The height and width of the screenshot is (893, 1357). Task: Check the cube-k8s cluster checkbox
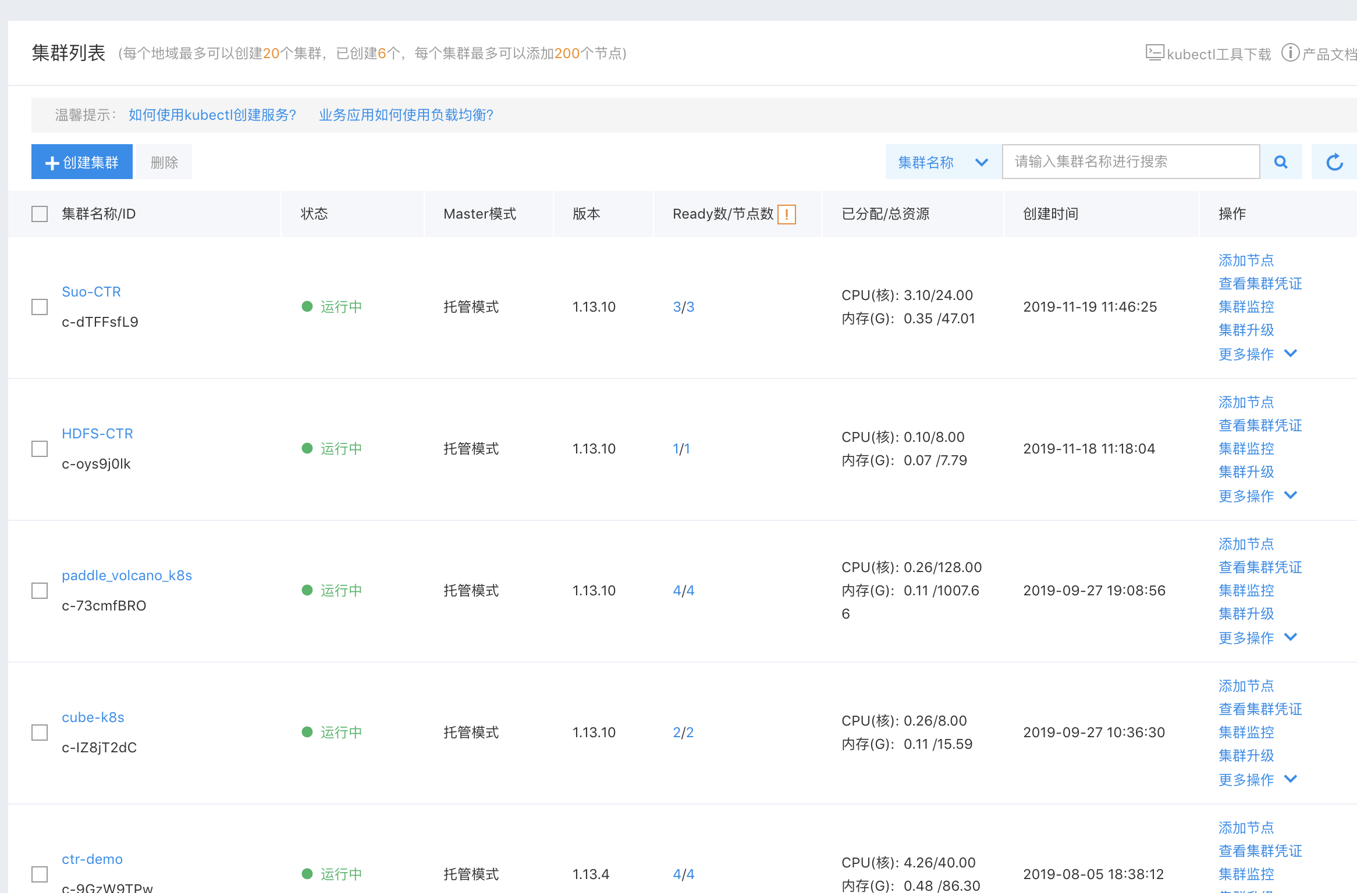click(x=40, y=733)
